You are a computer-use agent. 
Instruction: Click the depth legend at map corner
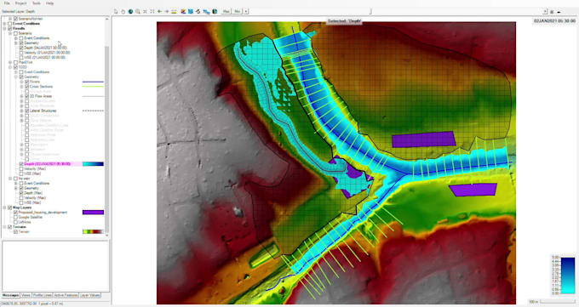coord(563,275)
